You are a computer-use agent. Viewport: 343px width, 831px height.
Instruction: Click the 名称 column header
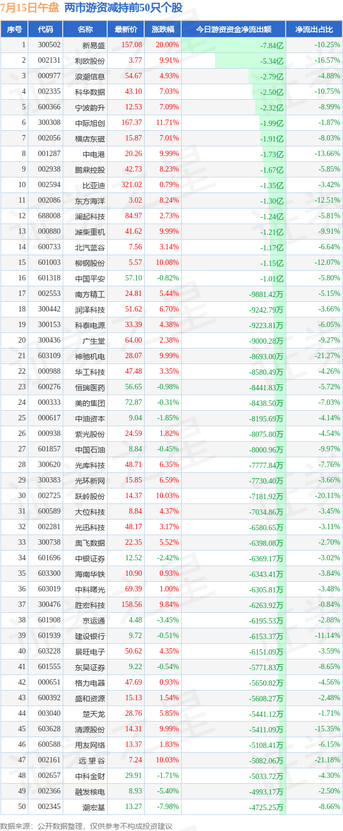pos(85,29)
